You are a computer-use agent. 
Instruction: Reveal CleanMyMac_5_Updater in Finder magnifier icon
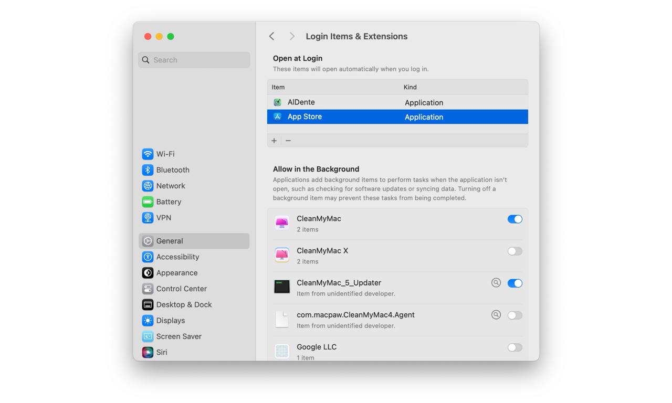[x=496, y=283]
